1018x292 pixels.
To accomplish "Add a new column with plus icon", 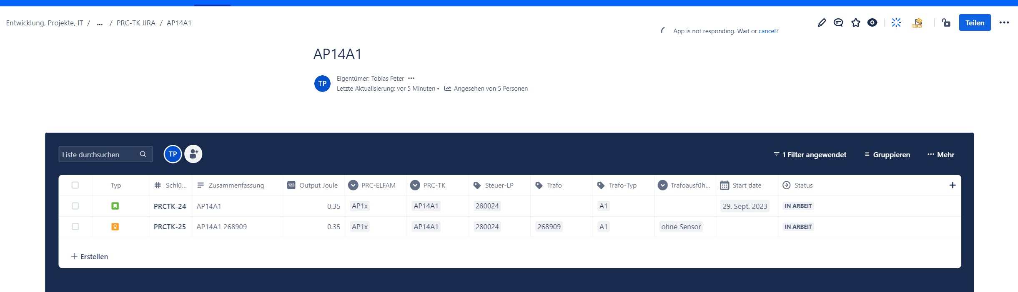I will tap(953, 185).
